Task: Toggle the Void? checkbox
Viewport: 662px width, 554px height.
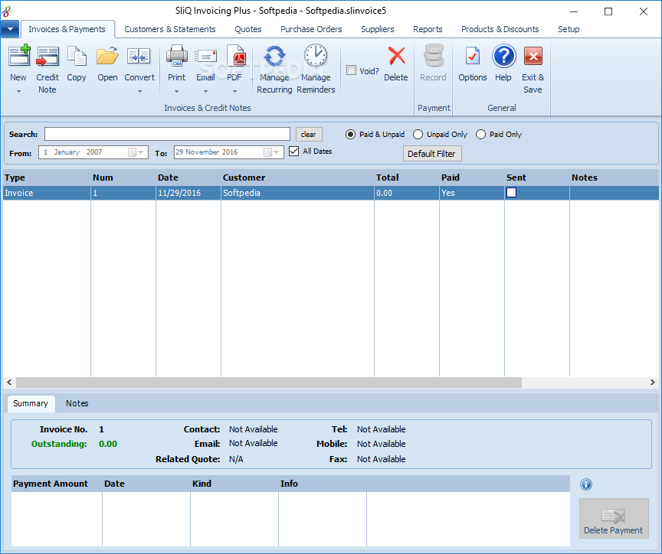Action: click(x=351, y=70)
